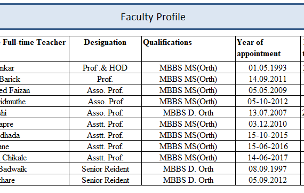Click the date 03.12.2010 cell
The height and width of the screenshot is (193, 304).
[268, 124]
